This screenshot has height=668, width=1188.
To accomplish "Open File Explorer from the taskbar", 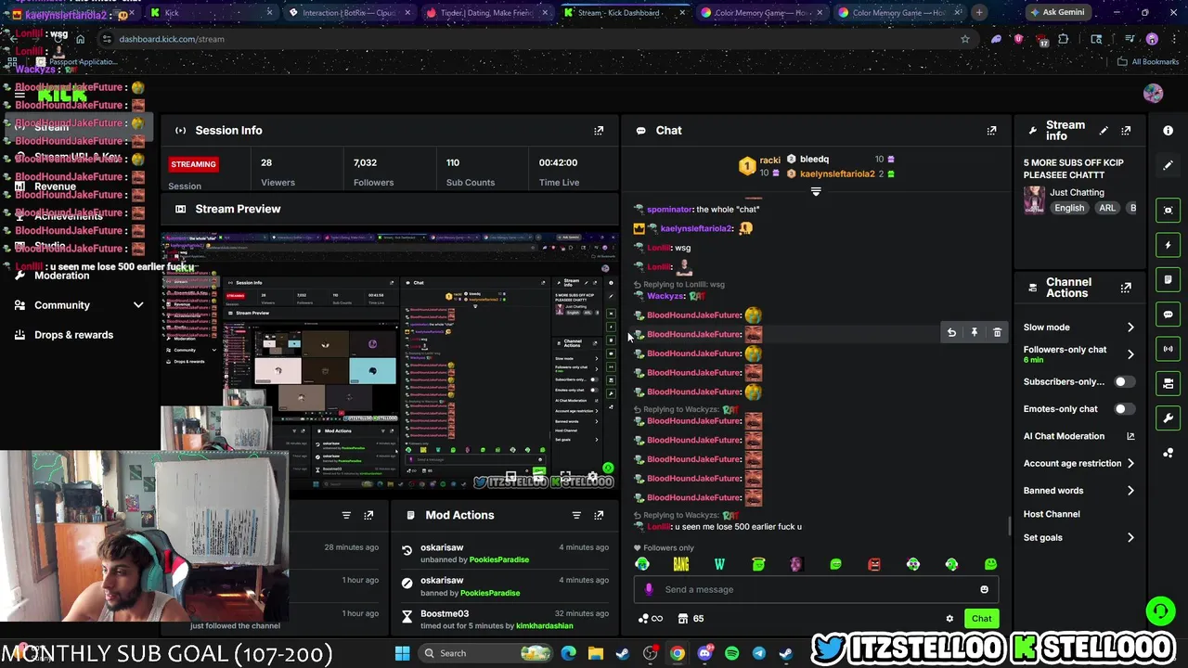I will pyautogui.click(x=595, y=653).
